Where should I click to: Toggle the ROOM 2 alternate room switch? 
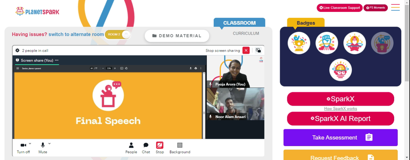click(x=118, y=35)
